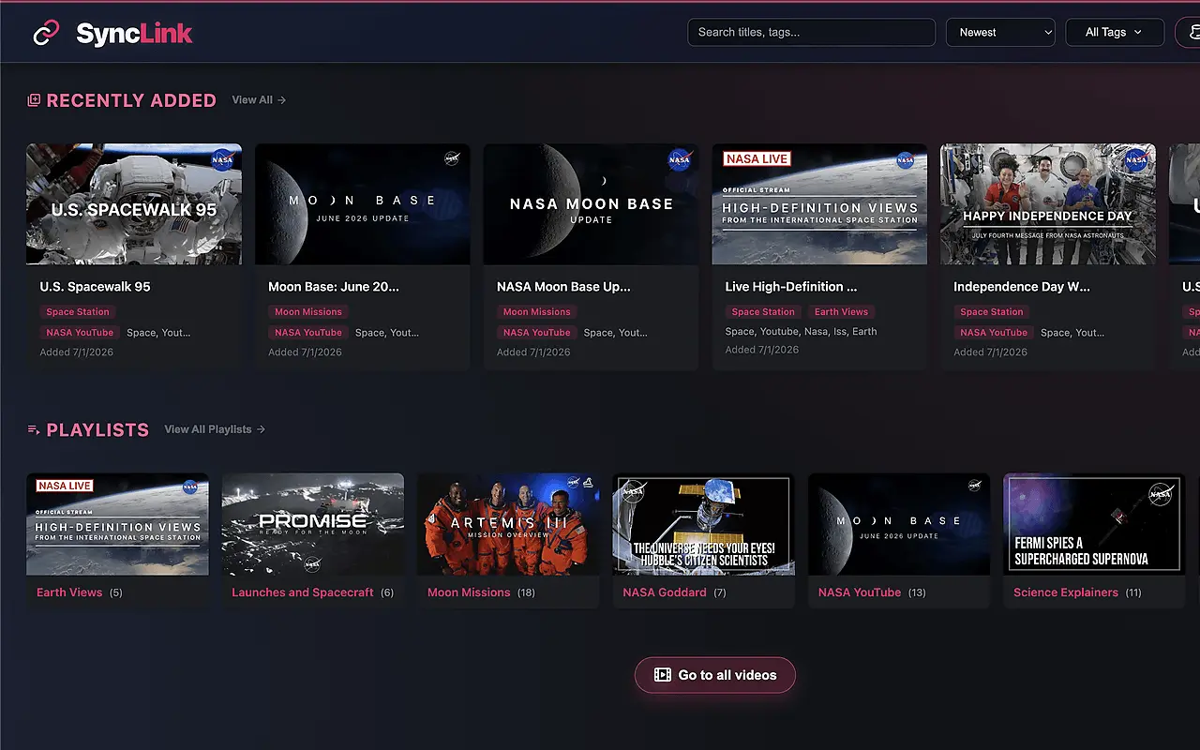Open View All Playlists link

point(215,429)
